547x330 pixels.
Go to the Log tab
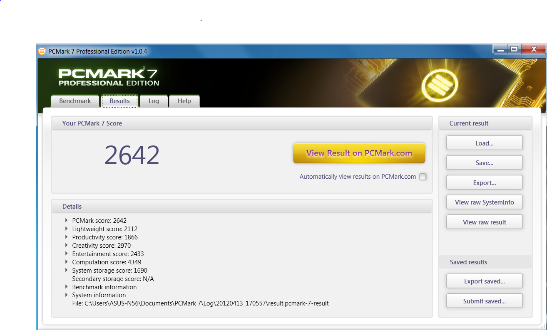(x=154, y=101)
